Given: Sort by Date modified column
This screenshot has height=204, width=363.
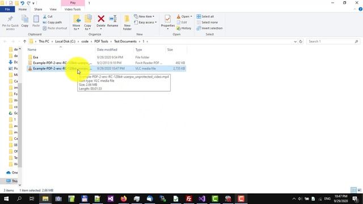Looking at the screenshot, I should pyautogui.click(x=107, y=50).
